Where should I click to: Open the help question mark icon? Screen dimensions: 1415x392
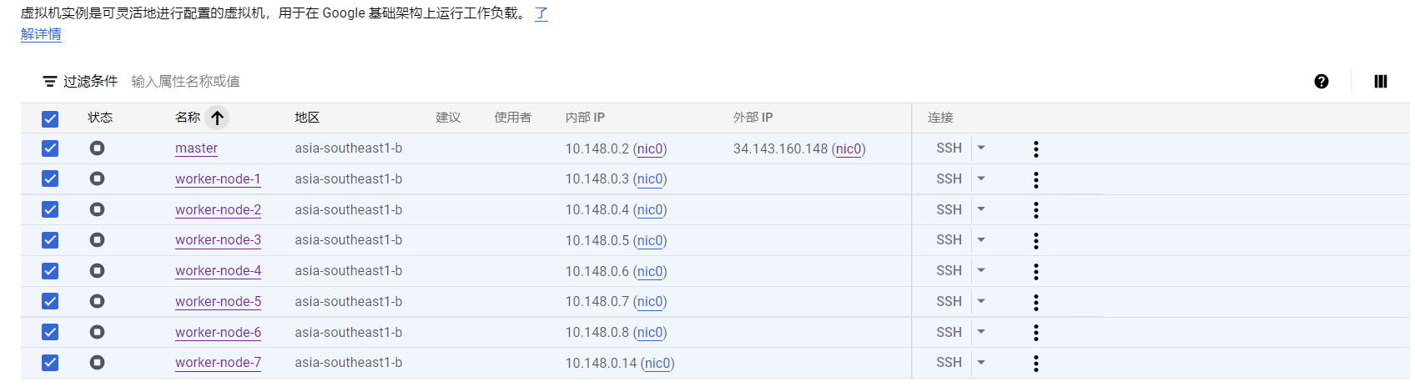pyautogui.click(x=1321, y=81)
